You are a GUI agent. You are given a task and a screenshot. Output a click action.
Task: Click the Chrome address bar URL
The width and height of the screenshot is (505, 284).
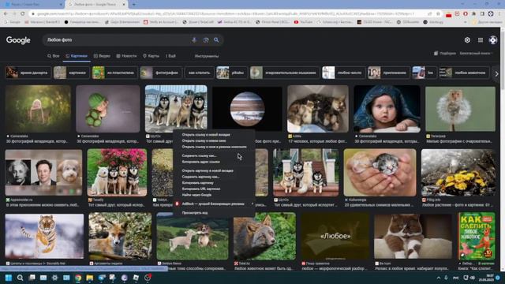[x=226, y=14]
